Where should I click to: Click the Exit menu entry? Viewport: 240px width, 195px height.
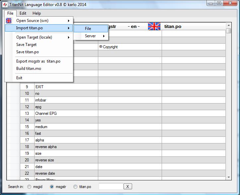19,78
